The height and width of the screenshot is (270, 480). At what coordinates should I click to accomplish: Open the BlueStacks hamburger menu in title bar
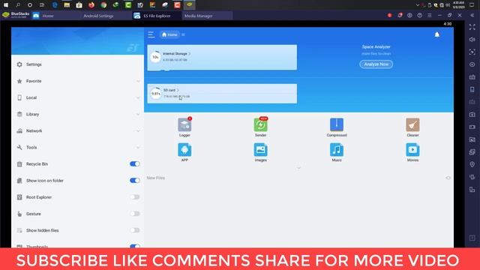pos(430,15)
